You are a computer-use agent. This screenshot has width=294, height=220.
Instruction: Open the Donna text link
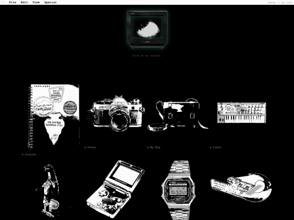click(91, 147)
